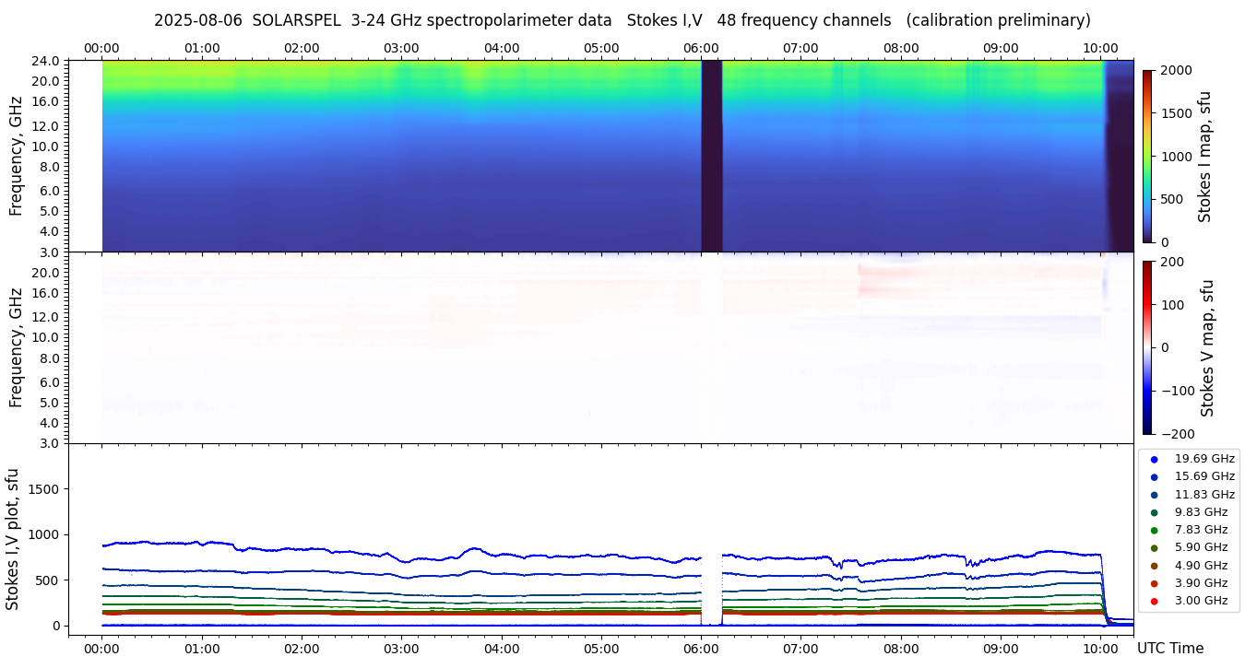
Task: Click the 7.83 GHz green legend marker
Action: point(1154,530)
